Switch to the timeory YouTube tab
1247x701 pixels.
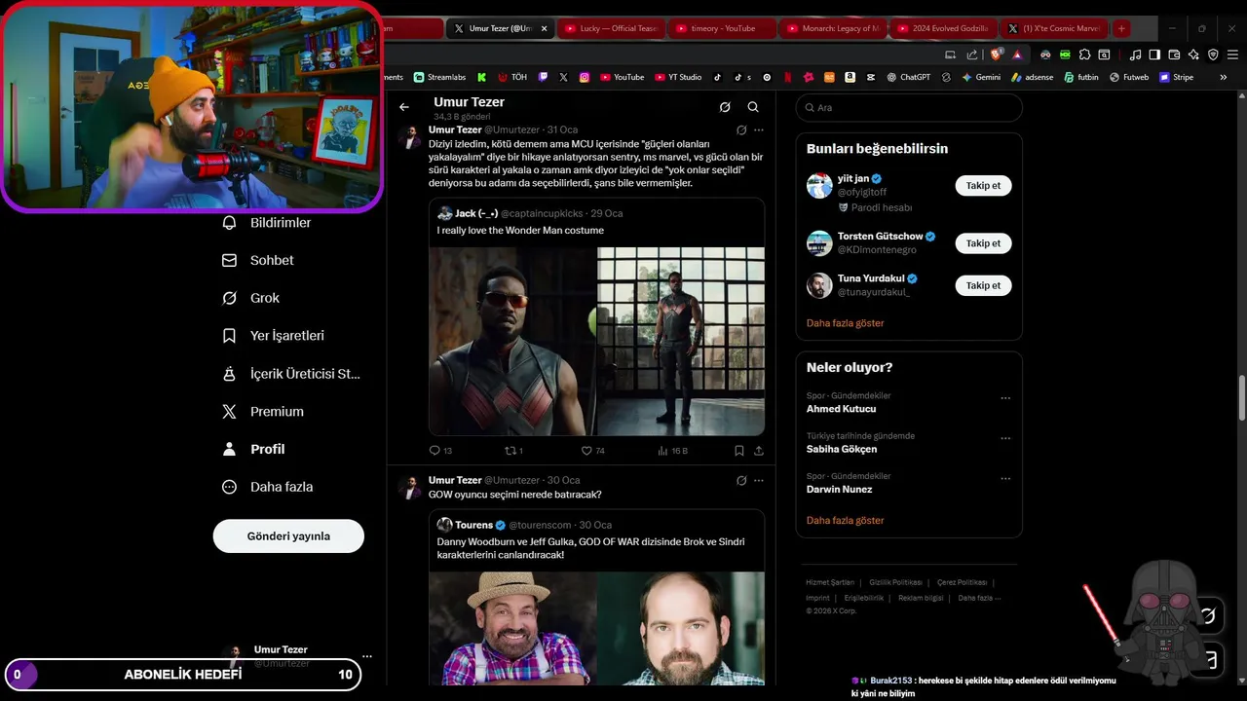[722, 28]
